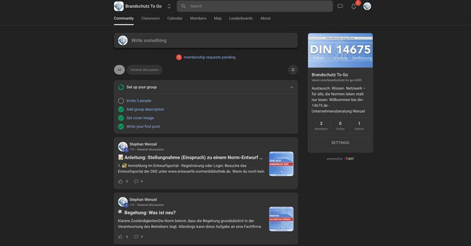
Task: Click the avatar in the Write something box
Action: (x=123, y=40)
